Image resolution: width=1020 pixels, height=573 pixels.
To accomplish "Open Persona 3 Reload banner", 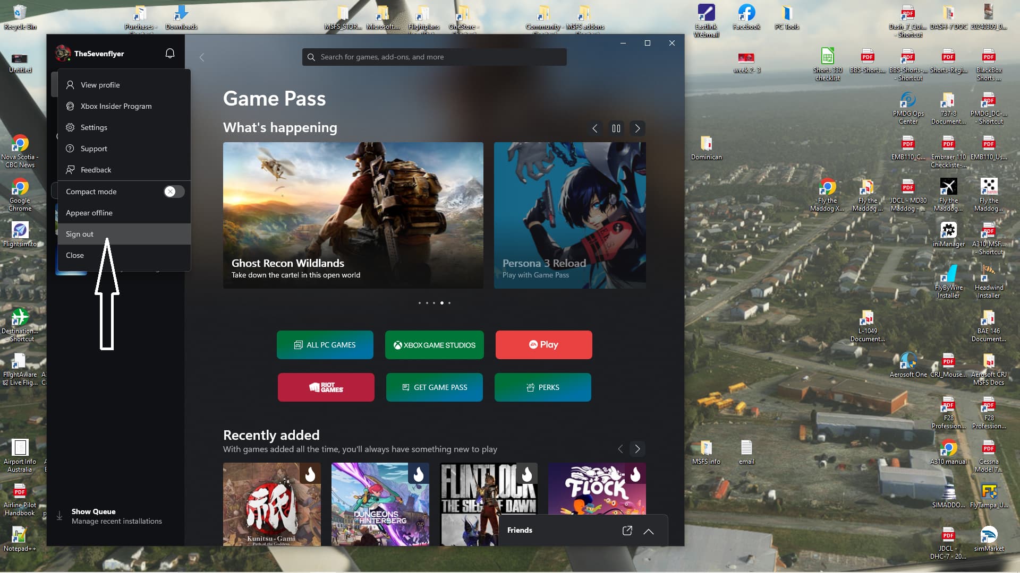I will click(x=570, y=215).
